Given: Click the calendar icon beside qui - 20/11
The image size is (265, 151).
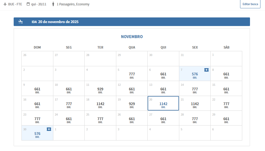Looking at the screenshot, I should (28, 4).
